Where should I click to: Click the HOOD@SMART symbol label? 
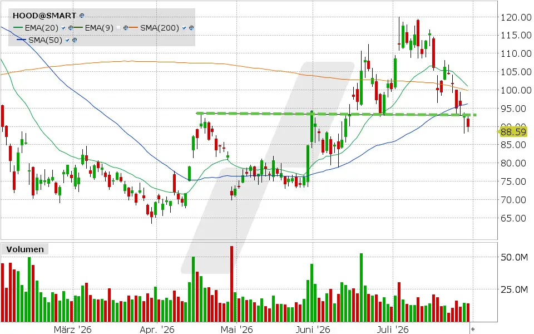[44, 16]
